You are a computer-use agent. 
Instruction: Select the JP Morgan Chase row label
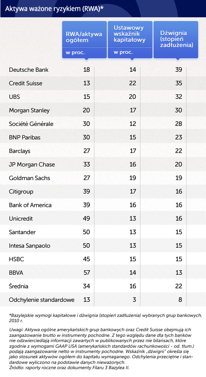pyautogui.click(x=32, y=165)
